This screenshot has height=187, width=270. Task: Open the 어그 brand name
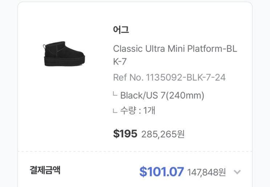point(120,29)
